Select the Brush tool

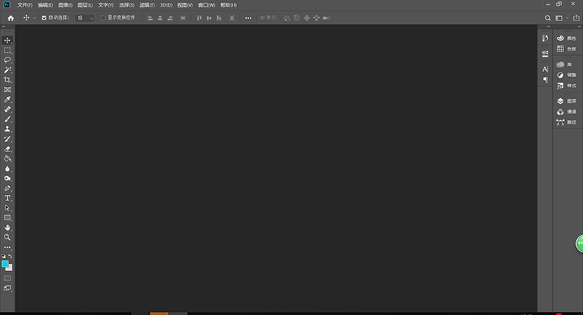click(x=8, y=119)
